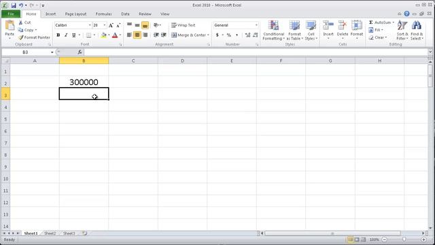Open the font size dropdown

105,25
